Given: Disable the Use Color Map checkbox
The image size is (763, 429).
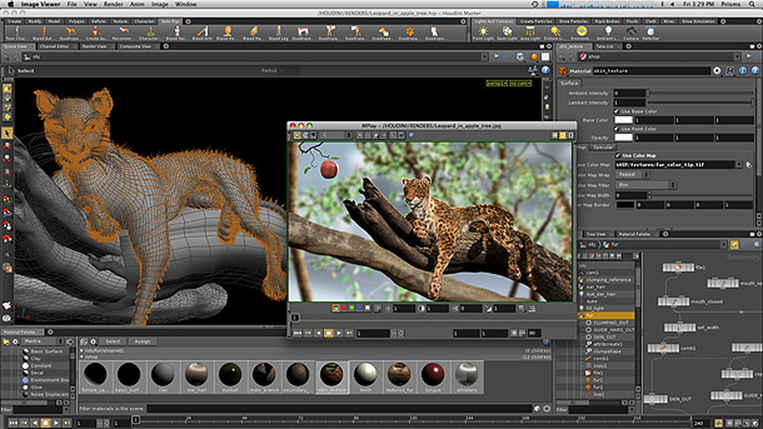Looking at the screenshot, I should [x=617, y=156].
